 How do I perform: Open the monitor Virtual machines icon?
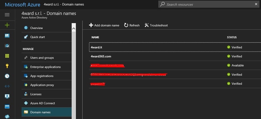coord(7,96)
